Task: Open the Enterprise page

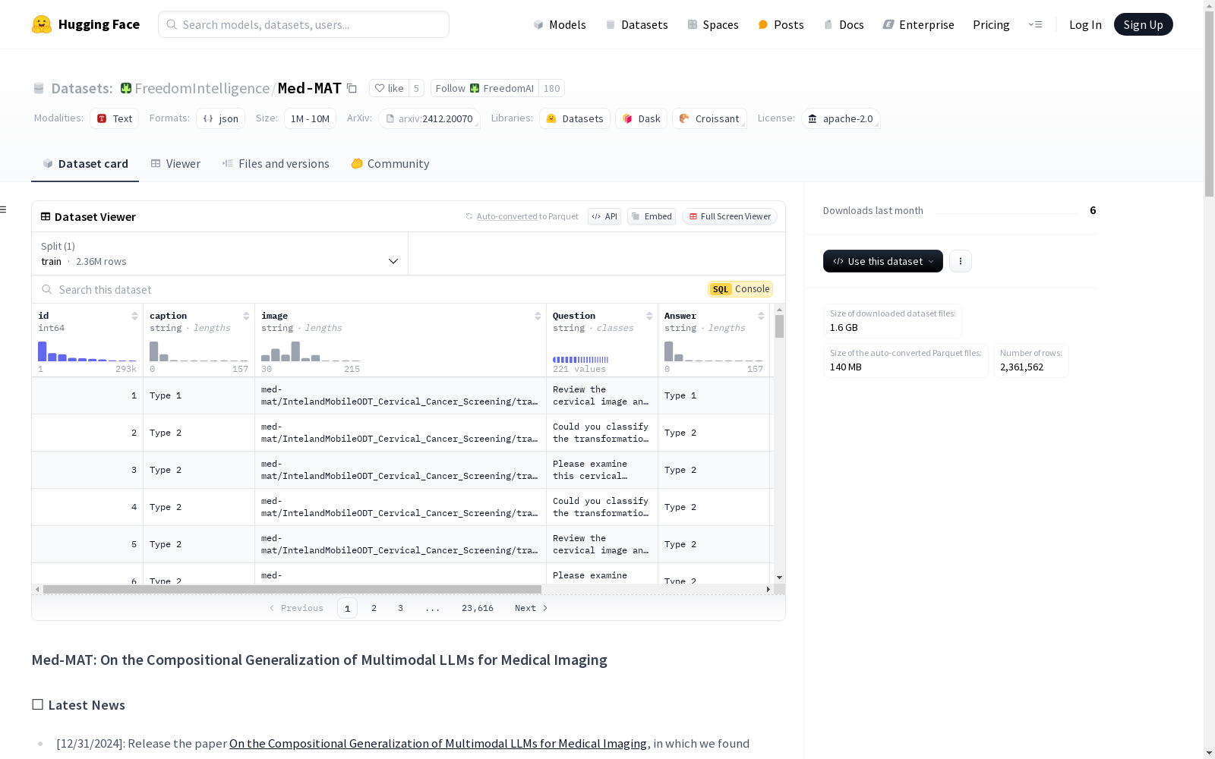Action: 918,24
